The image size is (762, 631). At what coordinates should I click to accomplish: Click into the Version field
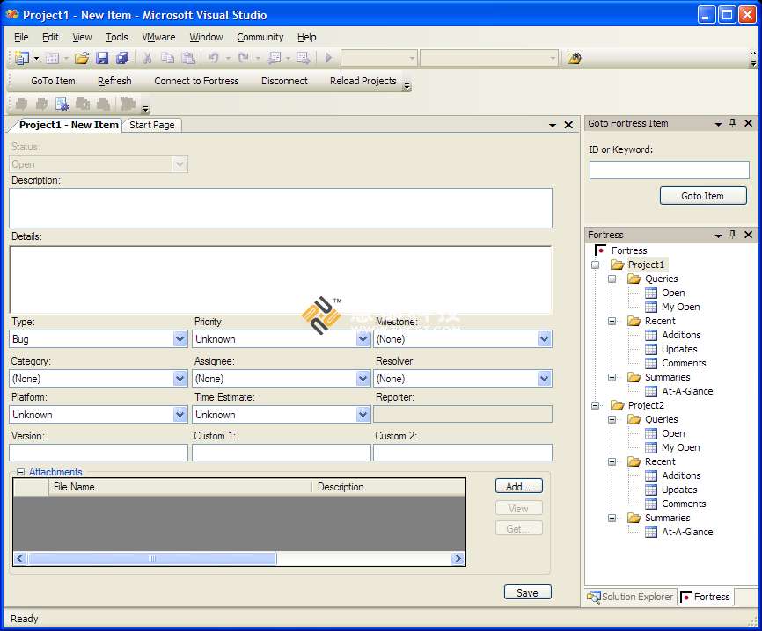click(x=99, y=453)
